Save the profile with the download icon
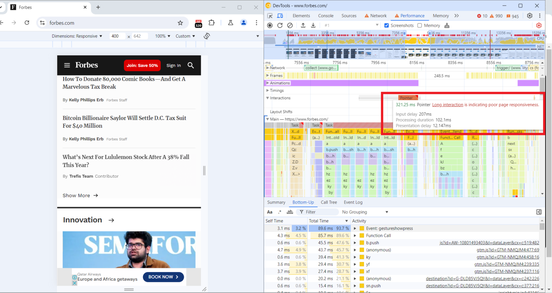552x293 pixels. (313, 25)
